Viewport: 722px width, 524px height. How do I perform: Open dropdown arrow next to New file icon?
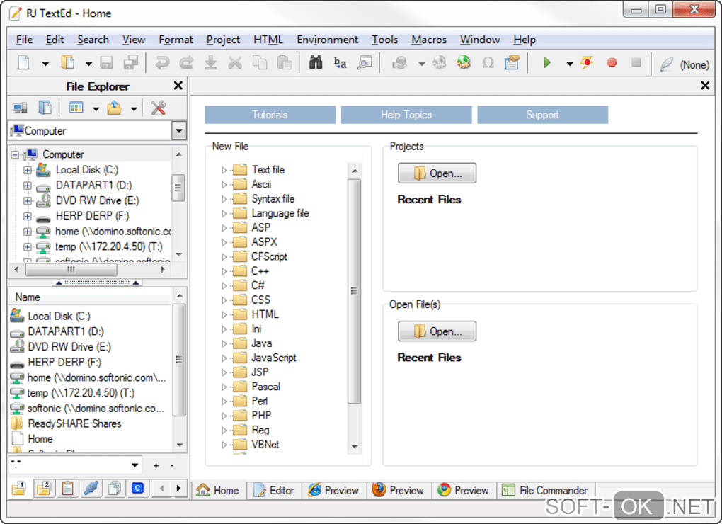tap(45, 64)
